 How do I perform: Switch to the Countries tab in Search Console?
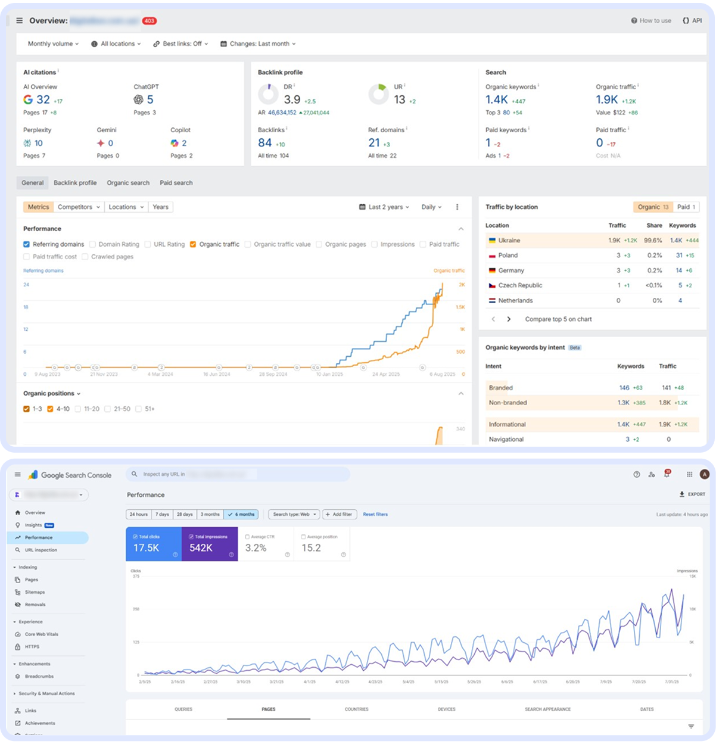[356, 709]
